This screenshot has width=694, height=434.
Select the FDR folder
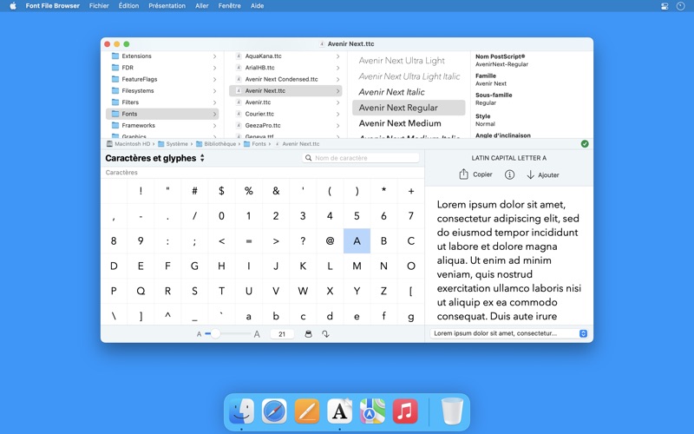pyautogui.click(x=162, y=68)
